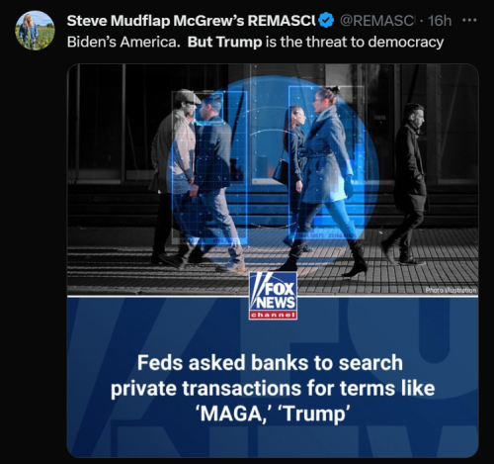Open the tweet via the 16h timestamp
Viewport: 494px width, 464px height.
(x=440, y=21)
